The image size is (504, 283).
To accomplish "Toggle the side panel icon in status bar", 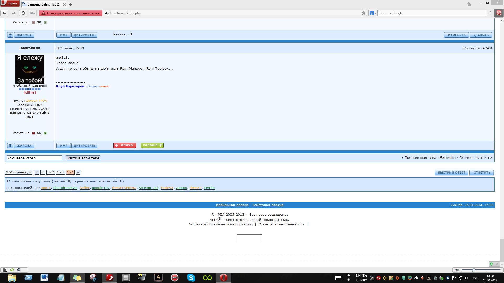I will click(5, 270).
